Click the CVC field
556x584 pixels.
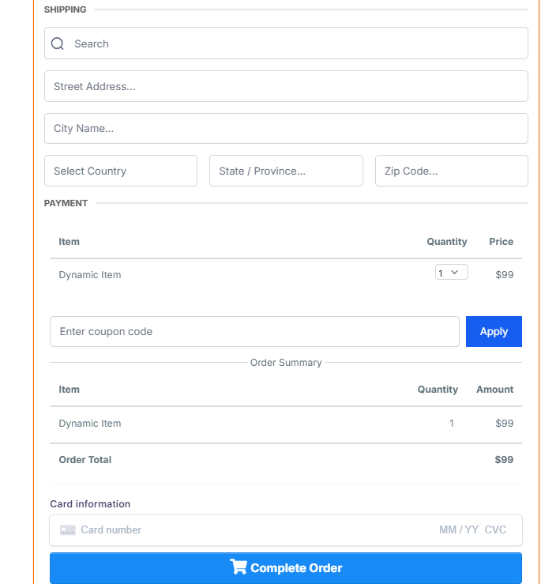click(x=495, y=530)
